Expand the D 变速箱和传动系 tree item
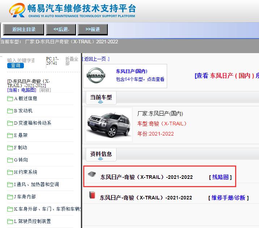The image size is (259, 228). (33, 123)
